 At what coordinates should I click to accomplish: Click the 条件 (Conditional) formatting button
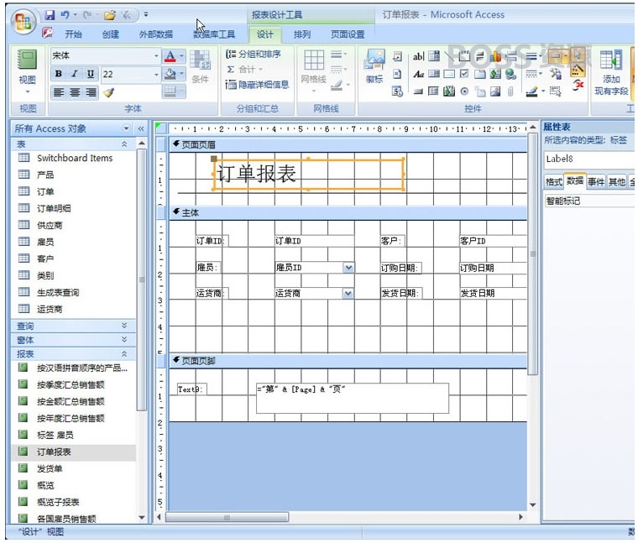[x=200, y=66]
